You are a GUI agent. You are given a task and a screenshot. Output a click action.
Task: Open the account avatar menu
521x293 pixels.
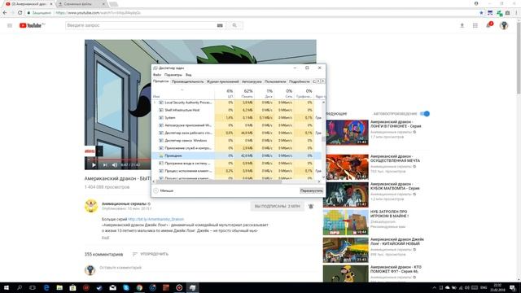(x=504, y=25)
